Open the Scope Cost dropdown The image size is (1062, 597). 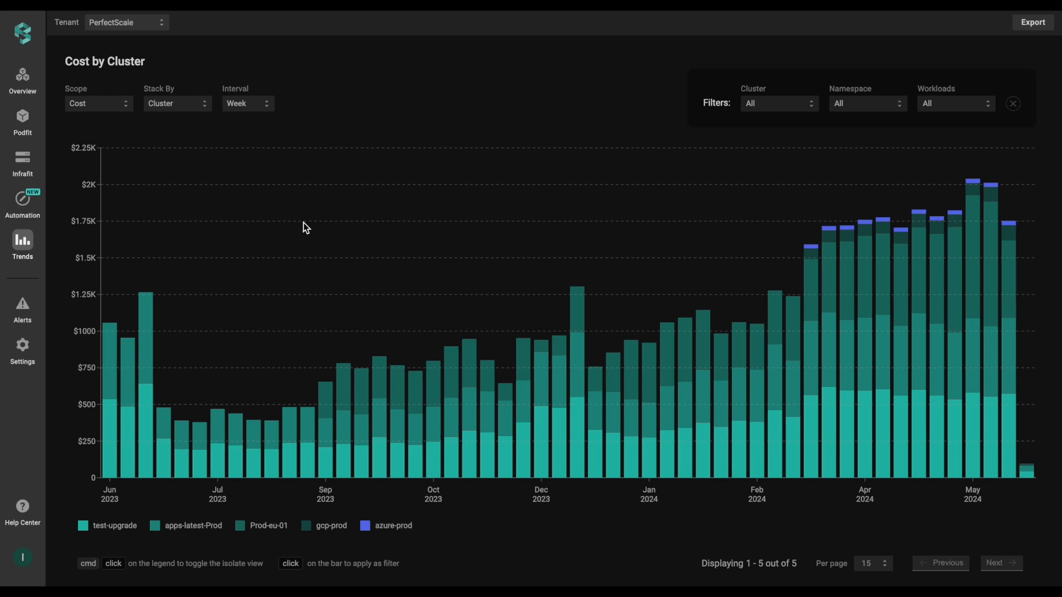[x=98, y=103]
